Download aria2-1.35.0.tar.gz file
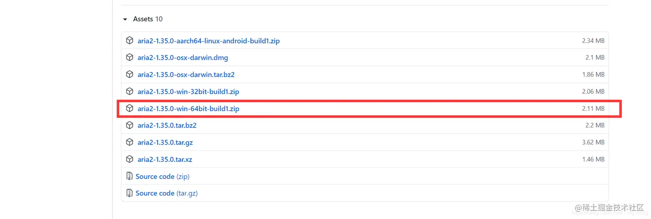 coord(165,142)
